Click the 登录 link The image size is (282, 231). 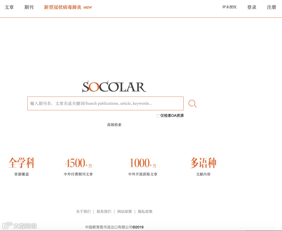click(252, 7)
